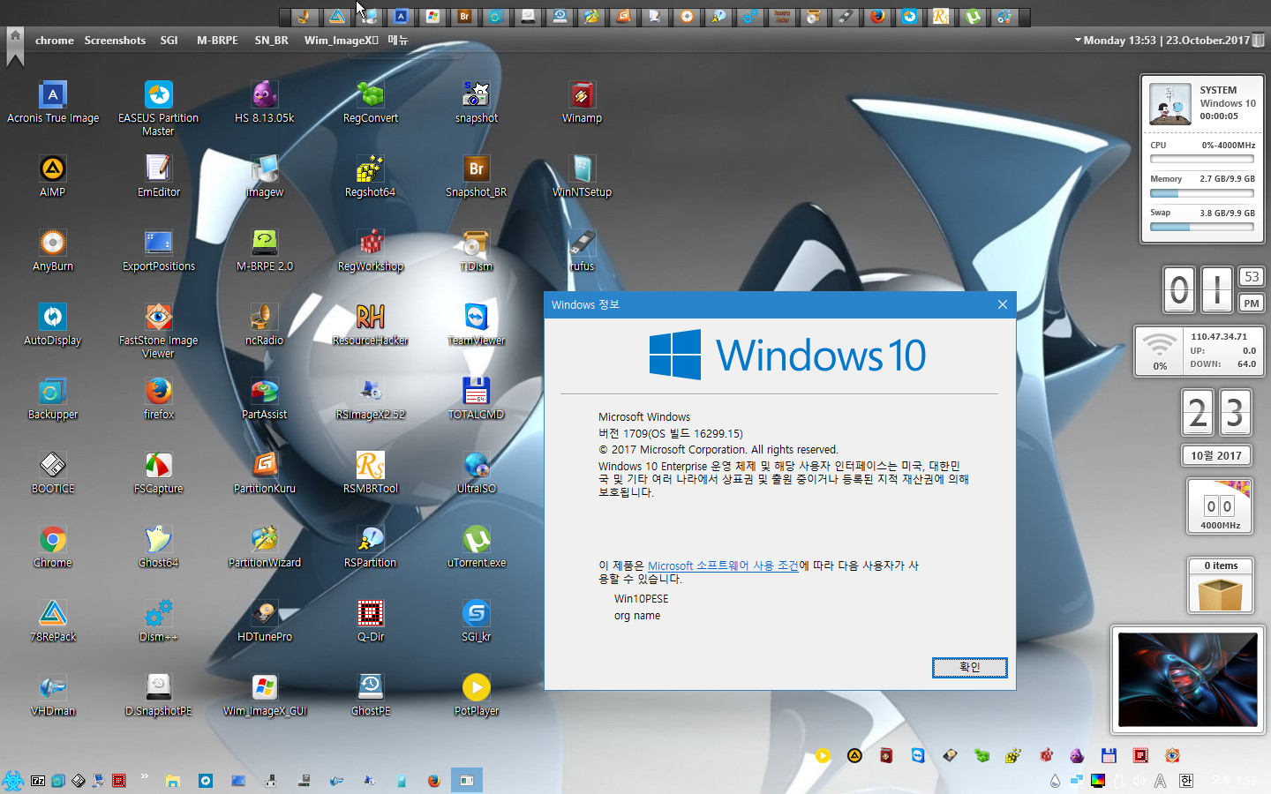Click the 0 items box gadget
Viewport: 1271px width, 794px height.
coord(1221,586)
